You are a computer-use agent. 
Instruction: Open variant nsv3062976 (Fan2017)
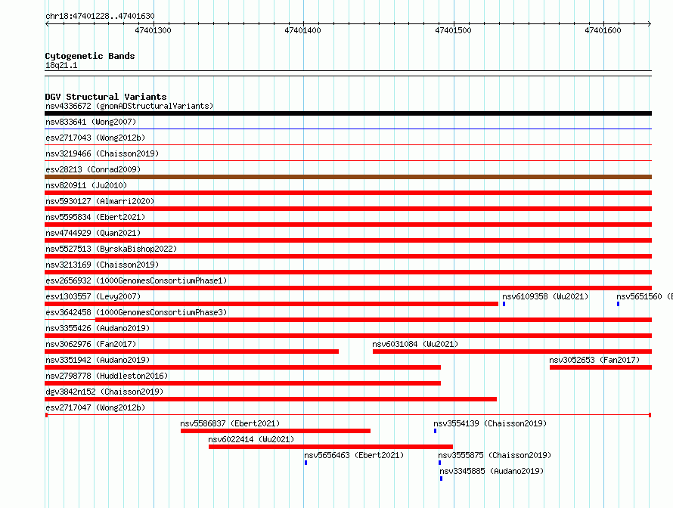tap(91, 344)
